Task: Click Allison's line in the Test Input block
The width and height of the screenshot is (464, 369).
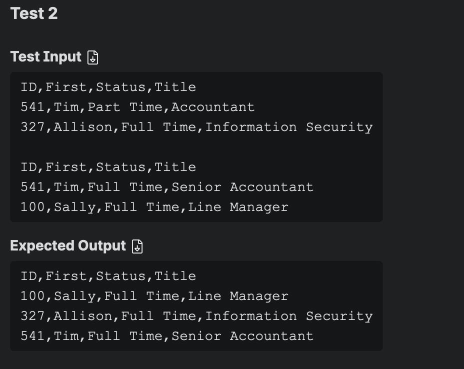Action: click(x=197, y=127)
